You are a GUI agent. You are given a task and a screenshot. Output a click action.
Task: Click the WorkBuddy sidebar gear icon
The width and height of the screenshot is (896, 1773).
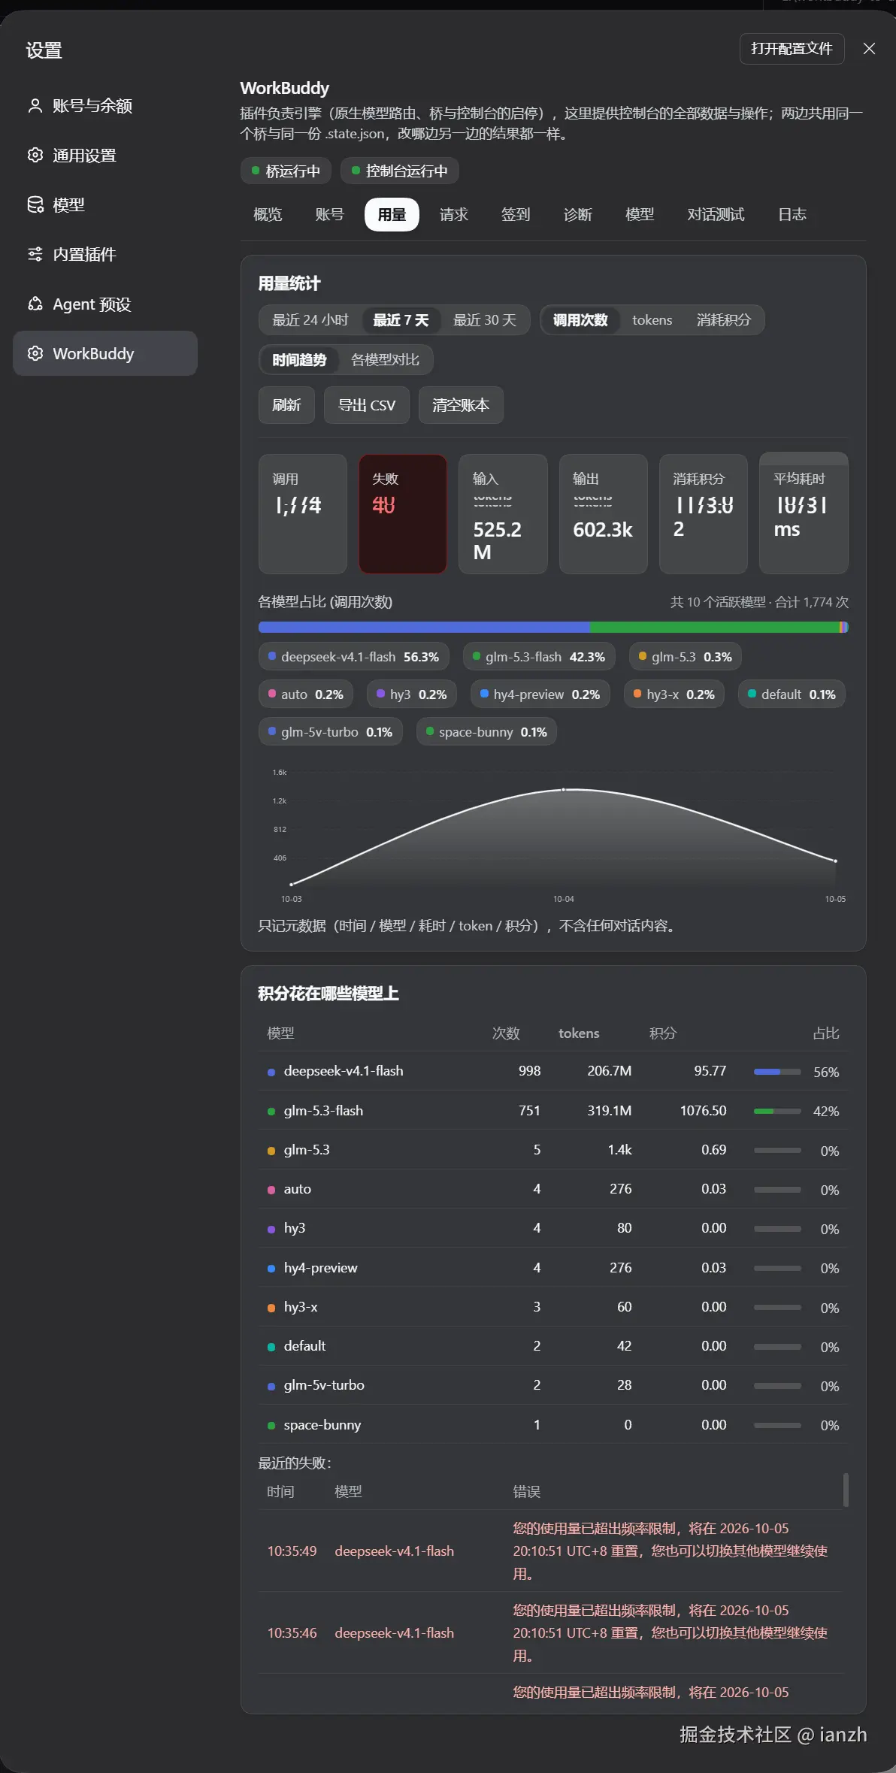pyautogui.click(x=35, y=354)
